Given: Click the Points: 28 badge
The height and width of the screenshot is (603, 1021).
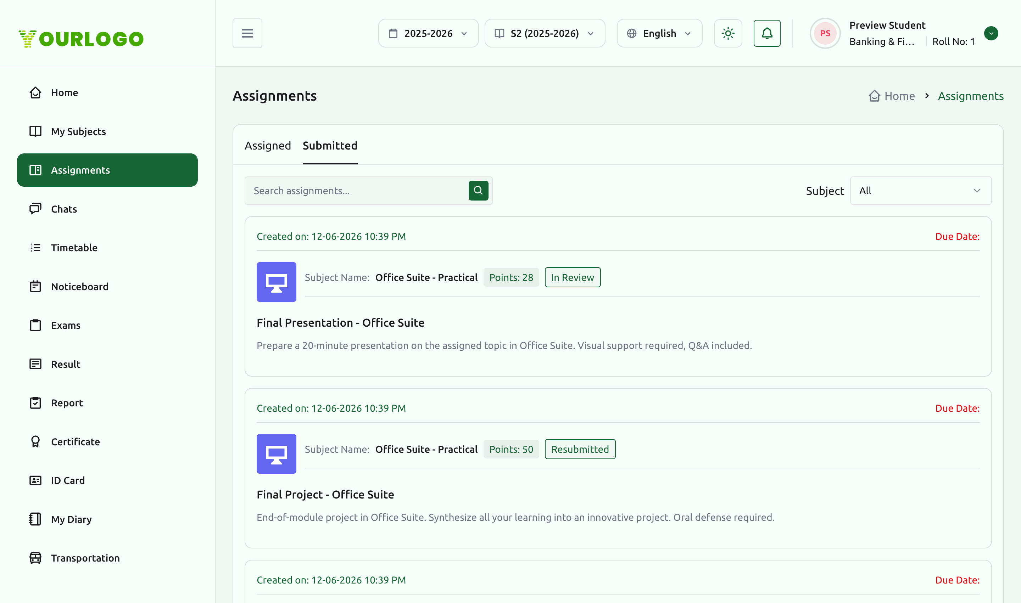Looking at the screenshot, I should (x=511, y=277).
